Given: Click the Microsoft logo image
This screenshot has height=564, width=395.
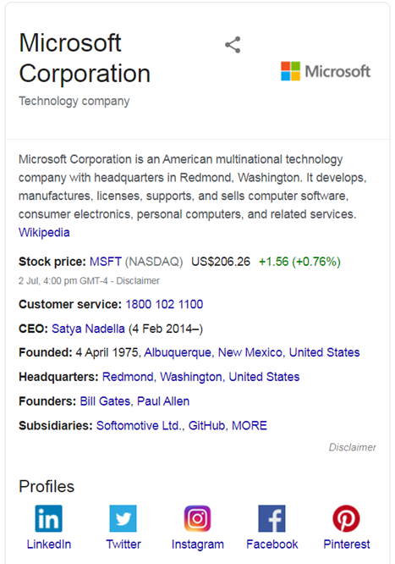Looking at the screenshot, I should (326, 71).
